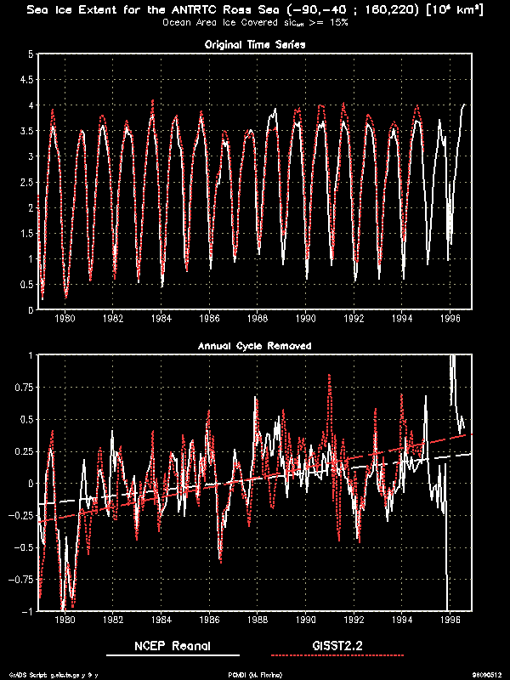The image size is (510, 680).
Task: Click the 0.75 y-axis tick on bottom plot
Action: tap(23, 388)
